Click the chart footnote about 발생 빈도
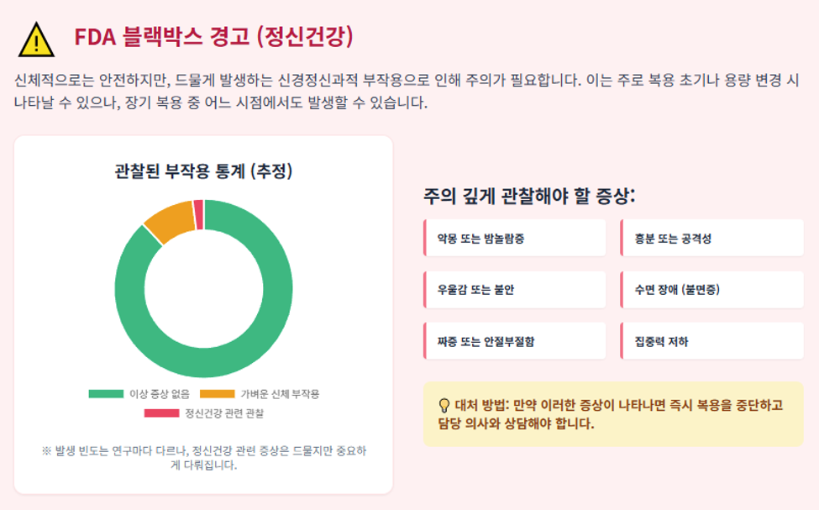This screenshot has width=819, height=510. pyautogui.click(x=204, y=458)
